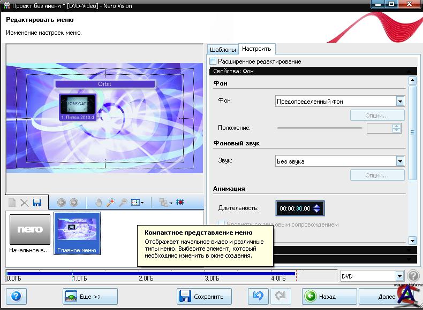Select the hand pan tool
Image resolution: width=423 pixels, height=310 pixels.
coord(99,203)
